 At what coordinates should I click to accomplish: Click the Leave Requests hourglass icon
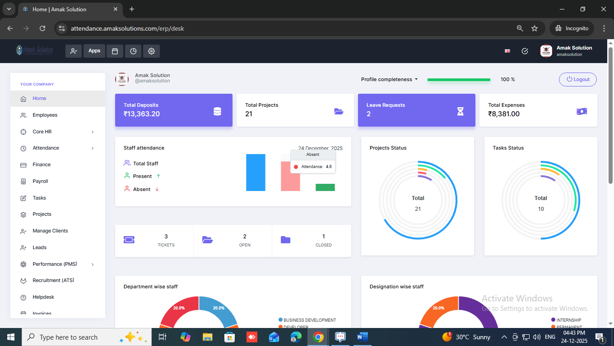[460, 111]
